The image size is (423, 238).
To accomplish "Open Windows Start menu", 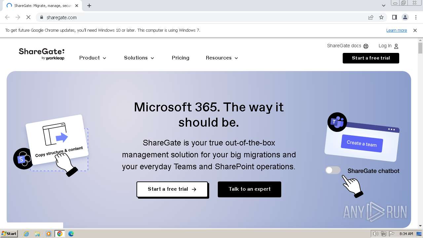I will 9,234.
